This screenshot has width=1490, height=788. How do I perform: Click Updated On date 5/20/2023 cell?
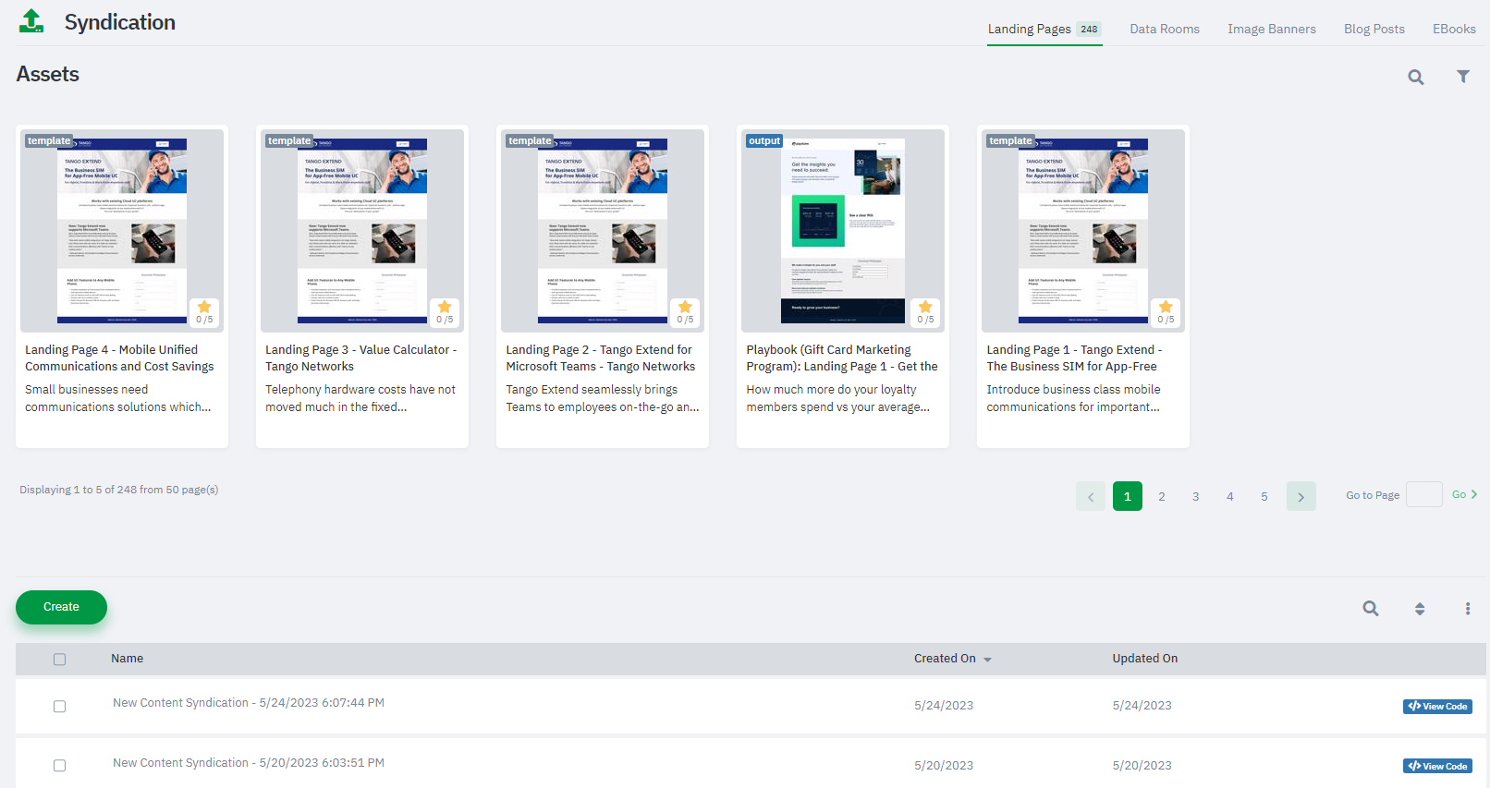point(1142,766)
